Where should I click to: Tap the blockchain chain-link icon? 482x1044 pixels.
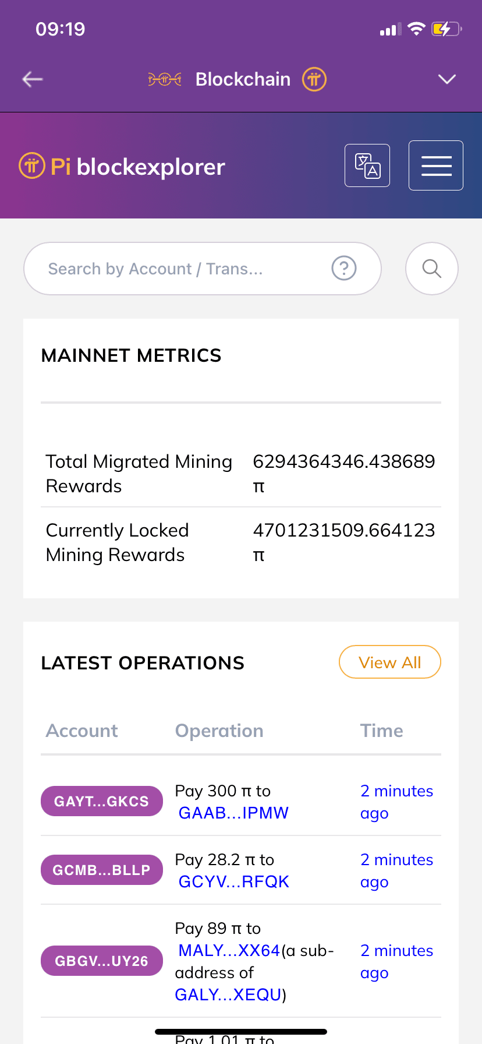(x=165, y=79)
